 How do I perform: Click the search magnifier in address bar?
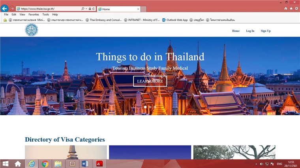(x=82, y=9)
